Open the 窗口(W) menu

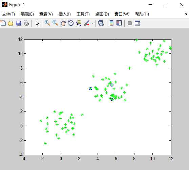(x=122, y=14)
